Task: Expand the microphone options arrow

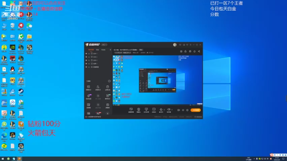Action: coord(164,110)
